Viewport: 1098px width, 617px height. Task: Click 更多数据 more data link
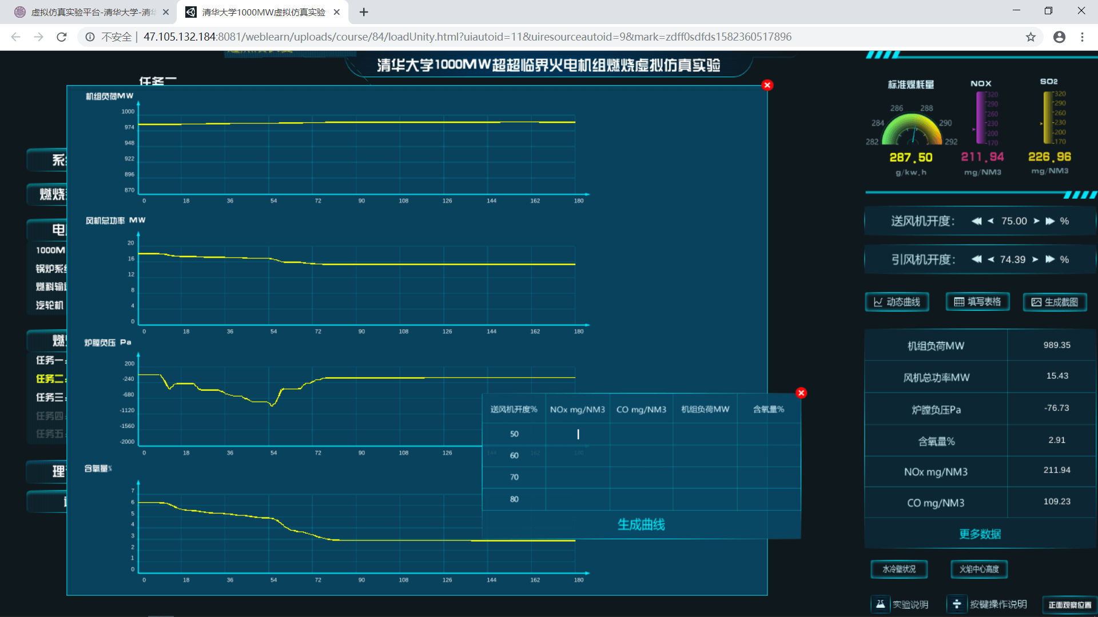point(980,534)
